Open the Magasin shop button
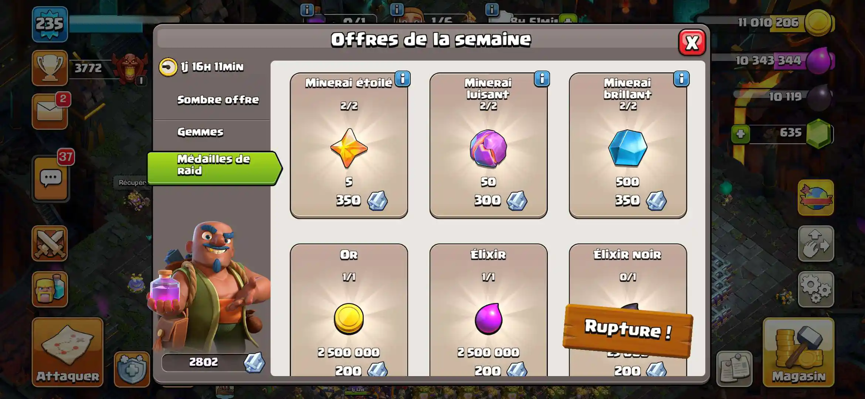865x399 pixels. point(798,352)
